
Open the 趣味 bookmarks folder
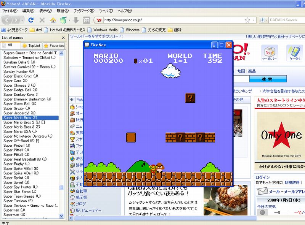coord(175,30)
